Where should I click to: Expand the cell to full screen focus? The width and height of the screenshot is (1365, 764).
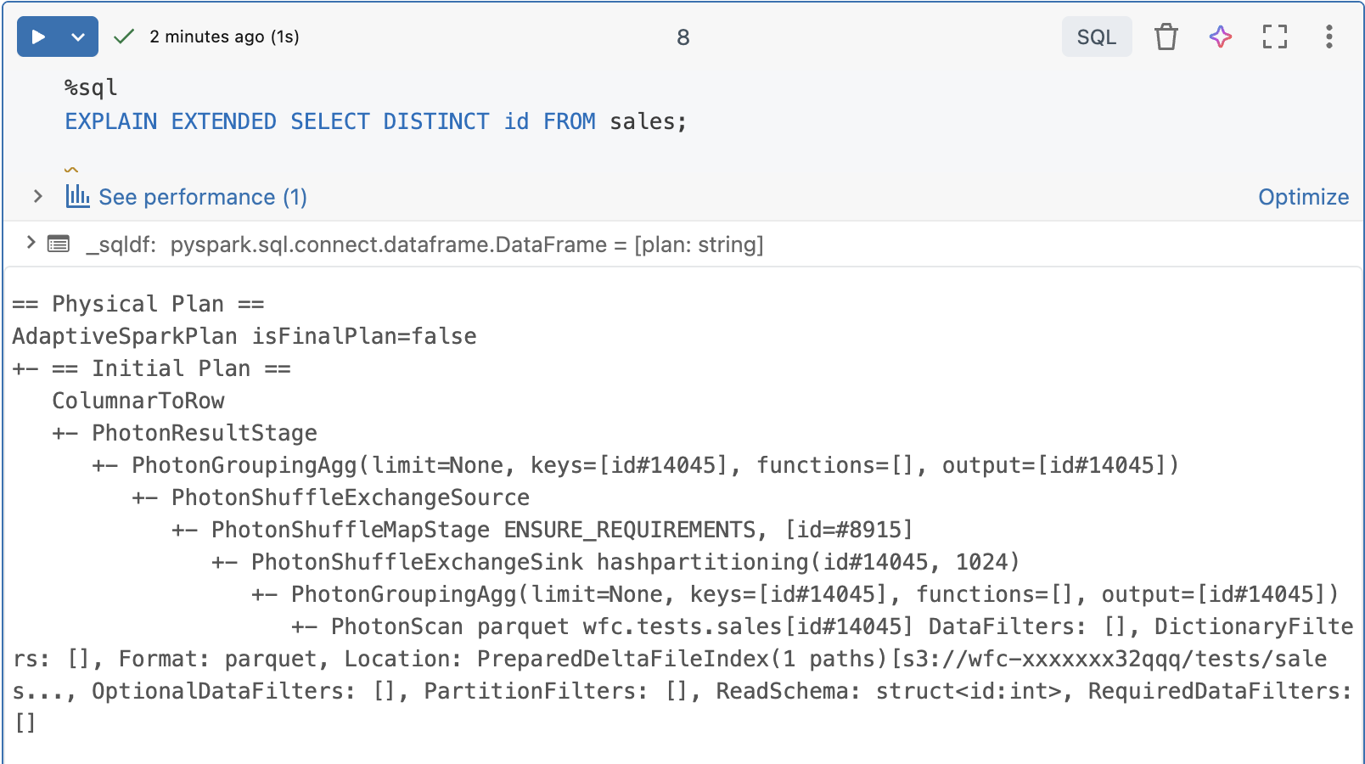(x=1274, y=37)
